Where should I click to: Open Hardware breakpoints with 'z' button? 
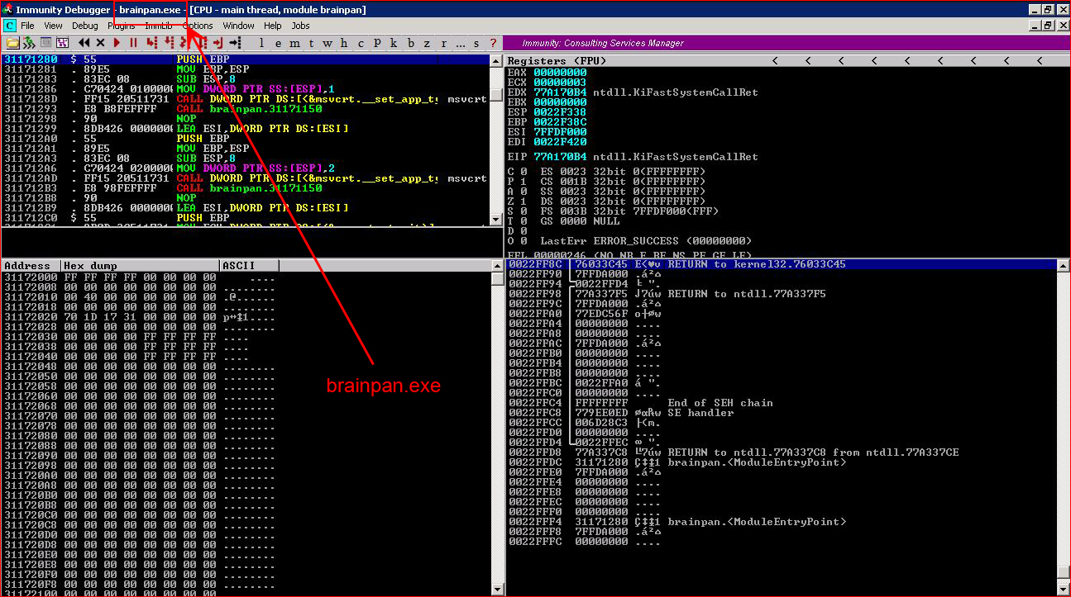click(427, 42)
